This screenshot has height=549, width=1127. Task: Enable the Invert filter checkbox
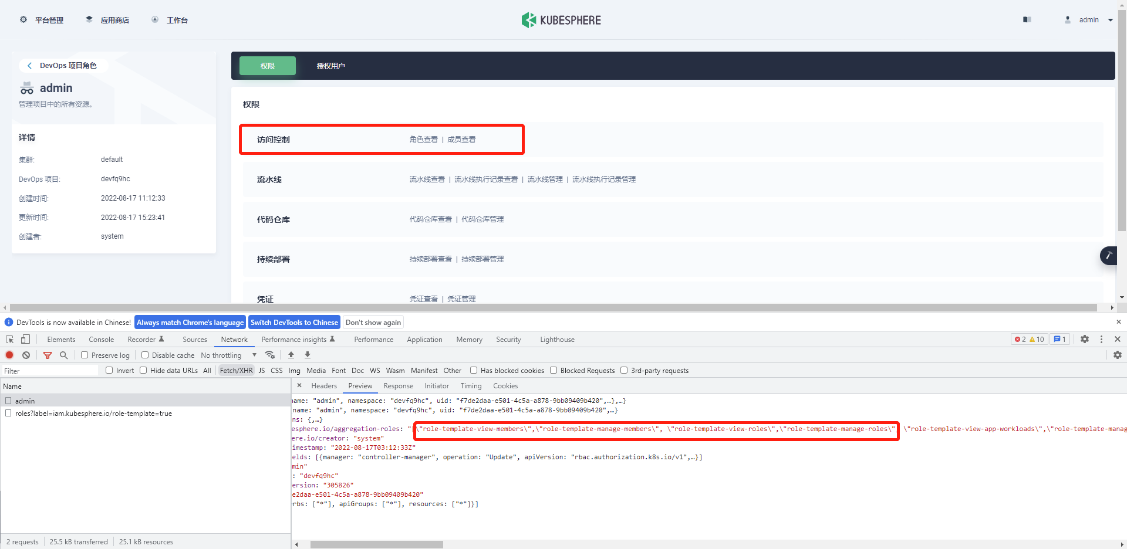[109, 370]
